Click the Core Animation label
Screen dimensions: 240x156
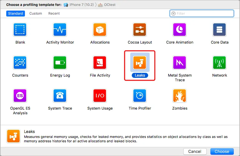[x=180, y=42]
